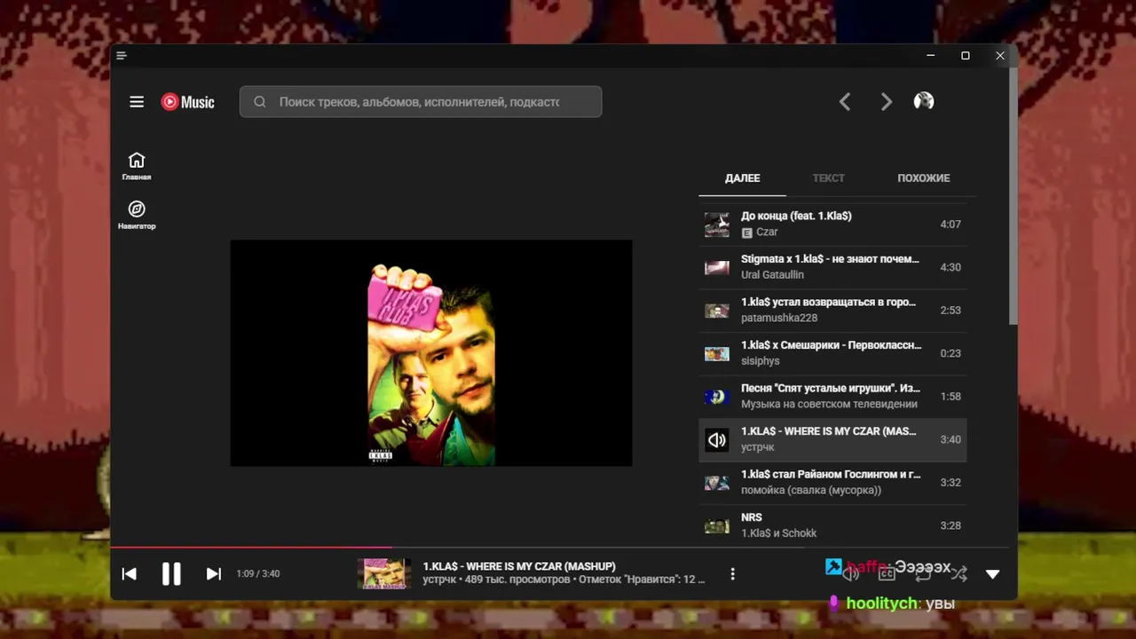Click the album art video in the player
1136x639 pixels.
pyautogui.click(x=431, y=352)
